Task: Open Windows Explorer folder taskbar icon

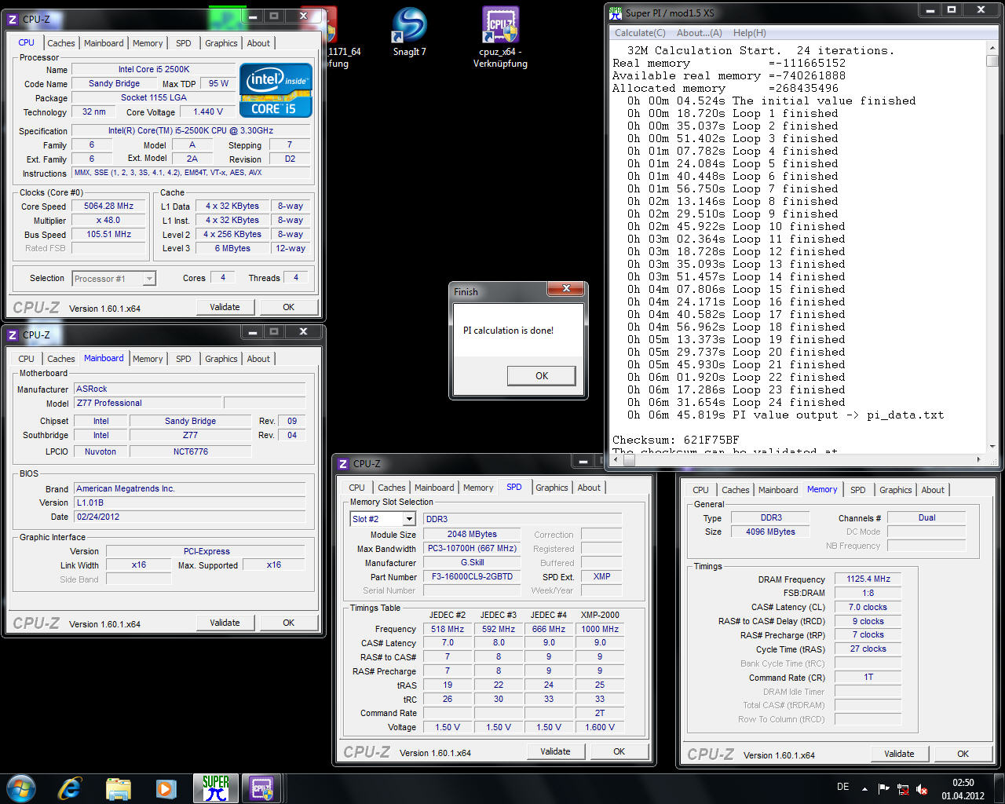Action: (x=119, y=788)
